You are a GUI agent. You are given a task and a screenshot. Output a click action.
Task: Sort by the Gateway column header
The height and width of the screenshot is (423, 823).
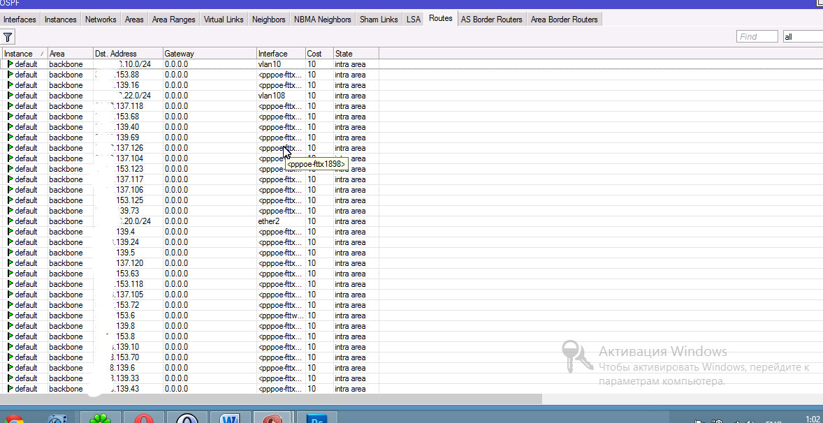(210, 54)
